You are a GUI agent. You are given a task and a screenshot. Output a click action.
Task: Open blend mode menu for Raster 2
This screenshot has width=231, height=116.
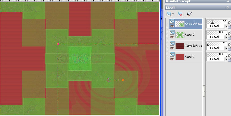pyautogui.click(x=226, y=37)
